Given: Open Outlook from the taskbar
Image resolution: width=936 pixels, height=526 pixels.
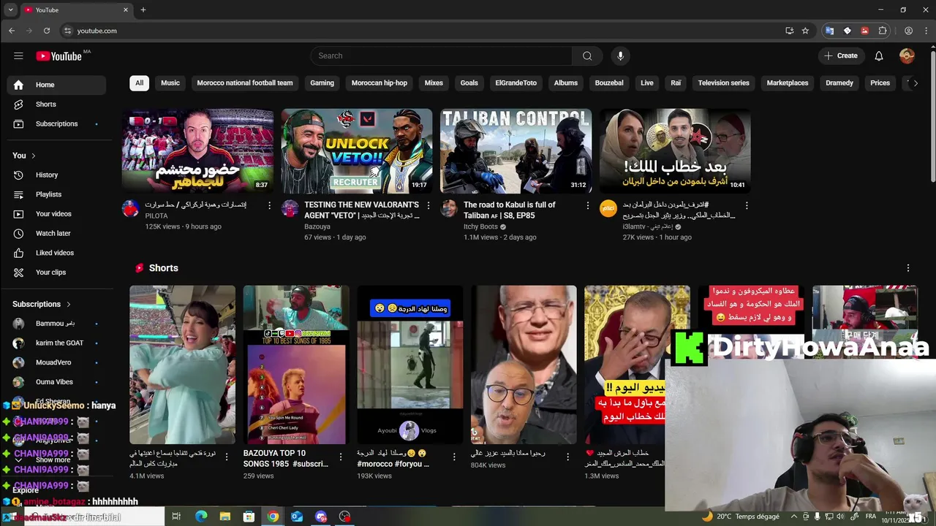Looking at the screenshot, I should pos(297,517).
